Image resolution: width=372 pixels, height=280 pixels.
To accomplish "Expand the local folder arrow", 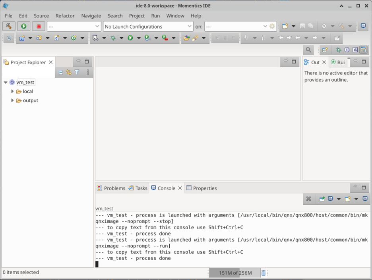I will [12, 91].
